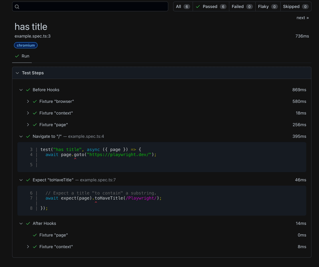319x267 pixels.
Task: Click the check icon of After Hooks Fixture "page"
Action: 35,235
